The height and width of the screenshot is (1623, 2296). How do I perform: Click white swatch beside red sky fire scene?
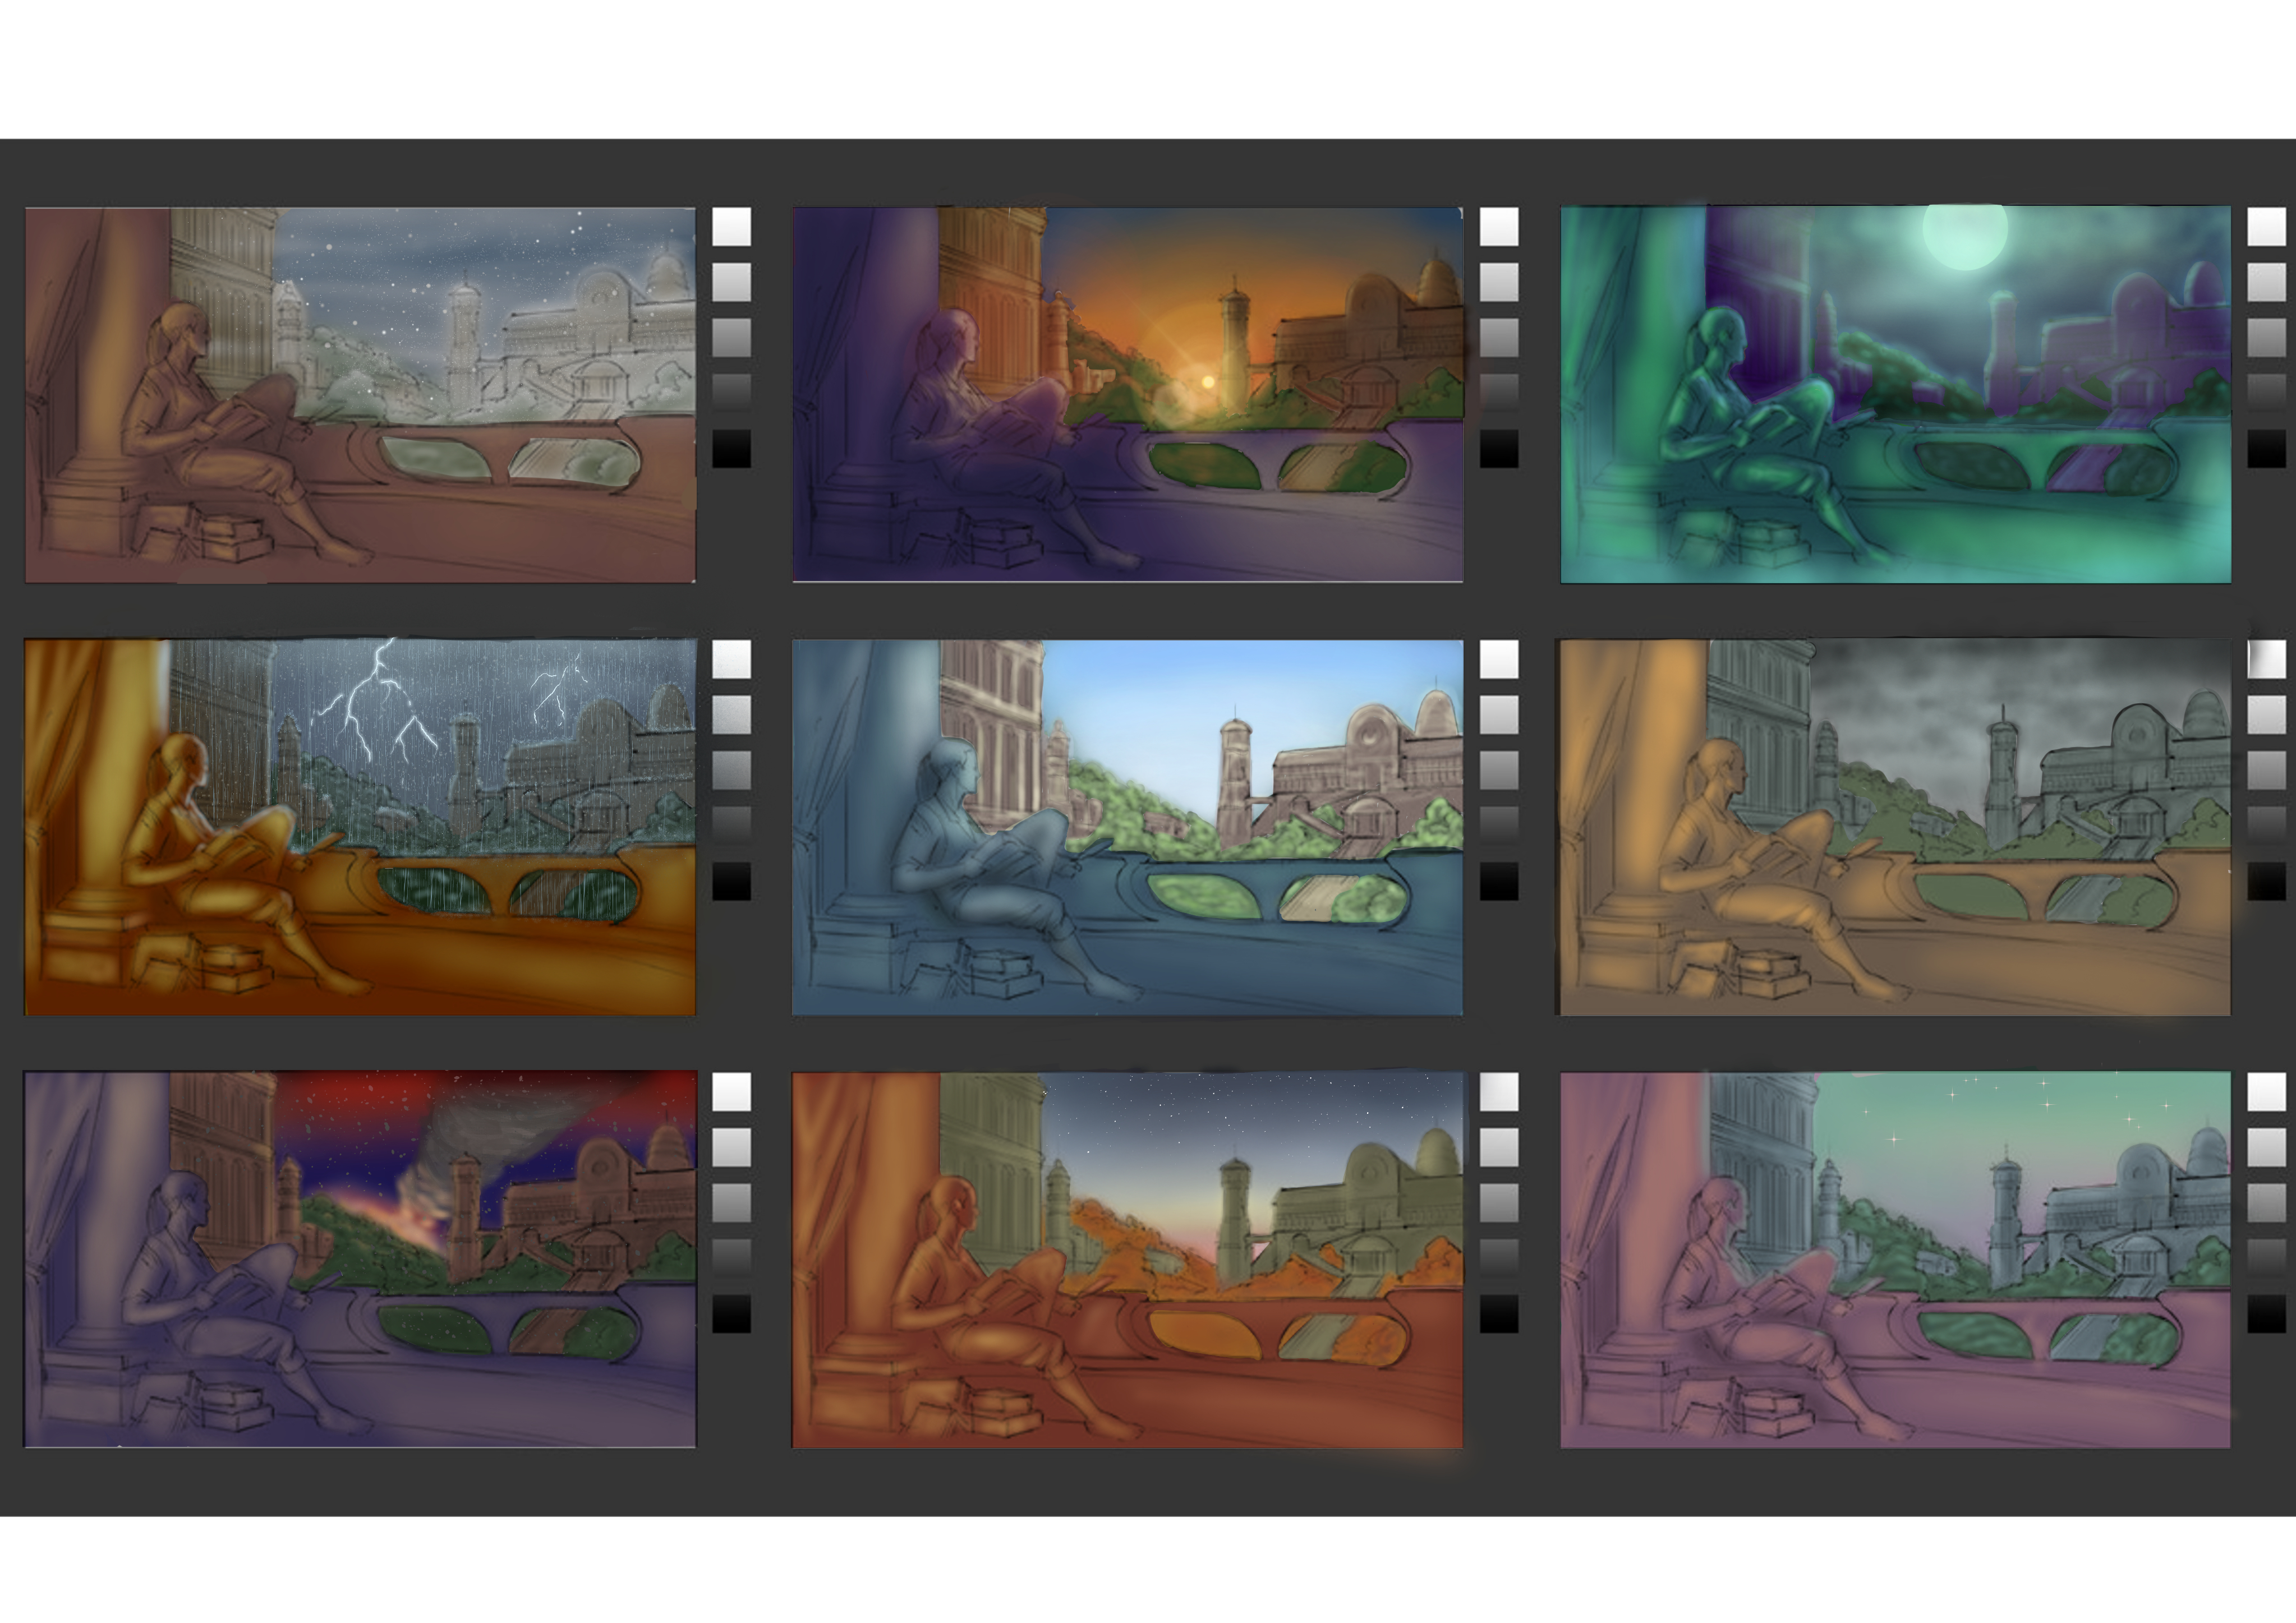[731, 1091]
